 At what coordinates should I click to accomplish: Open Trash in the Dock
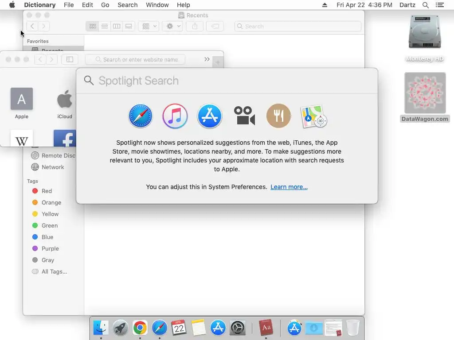click(352, 328)
